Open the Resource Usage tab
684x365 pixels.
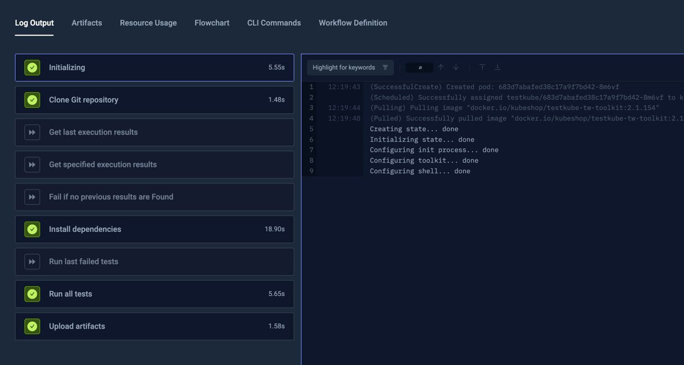pos(148,23)
